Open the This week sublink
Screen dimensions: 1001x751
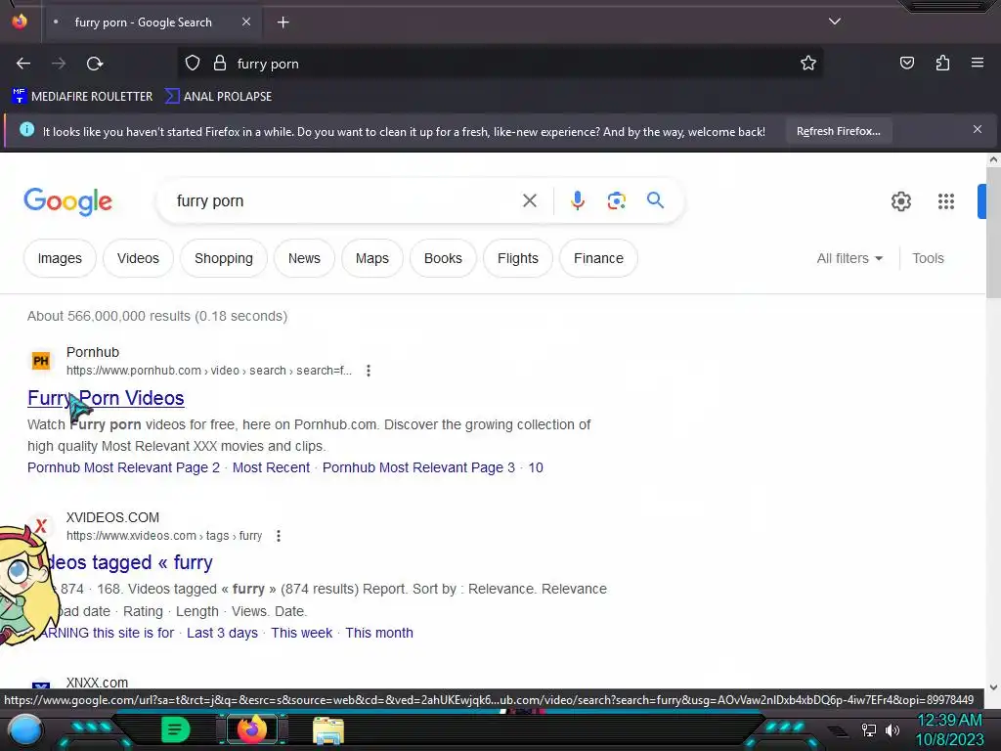301,633
